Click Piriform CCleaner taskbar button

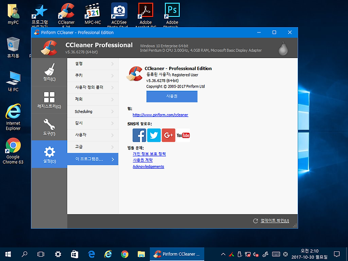point(177,254)
